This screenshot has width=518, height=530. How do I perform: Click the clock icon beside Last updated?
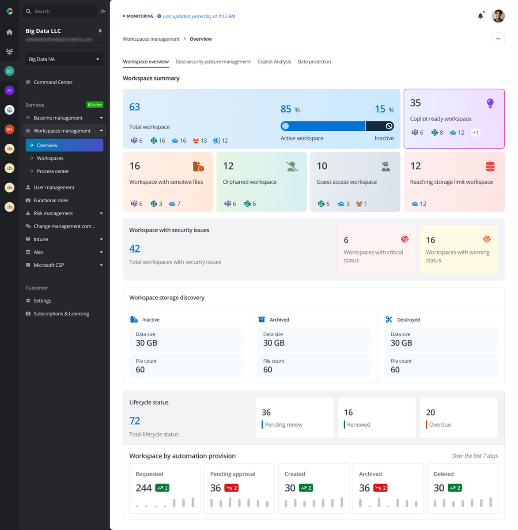159,16
